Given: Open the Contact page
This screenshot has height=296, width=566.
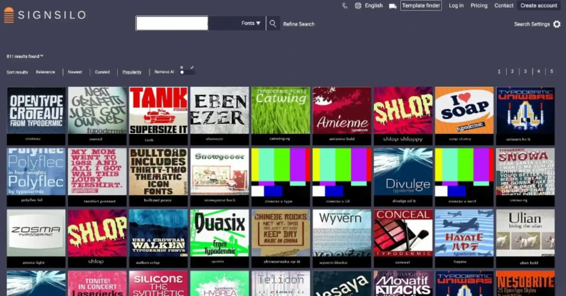Looking at the screenshot, I should [x=504, y=6].
